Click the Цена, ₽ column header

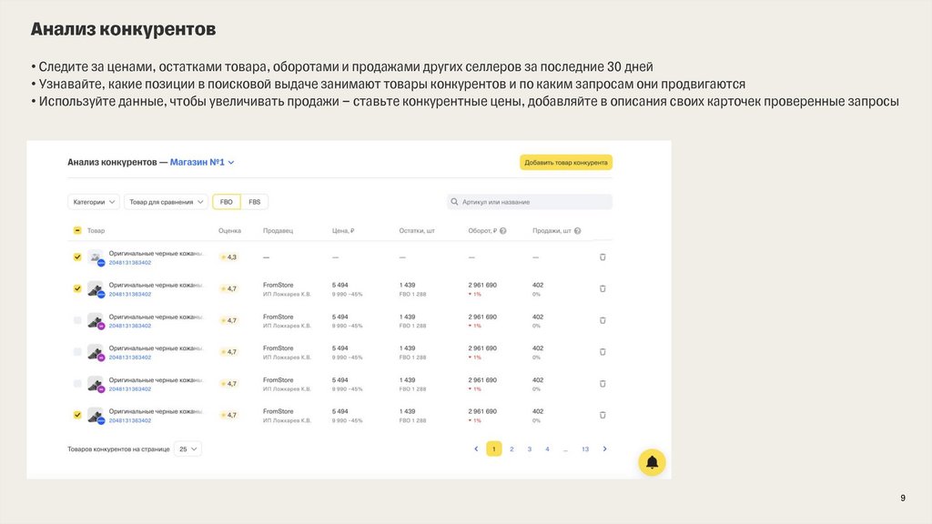coord(343,230)
